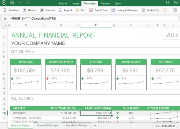Click the Interest card header
The image size is (180, 129).
click(96, 62)
